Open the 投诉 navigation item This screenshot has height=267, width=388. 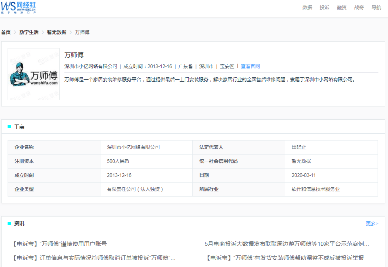(324, 8)
